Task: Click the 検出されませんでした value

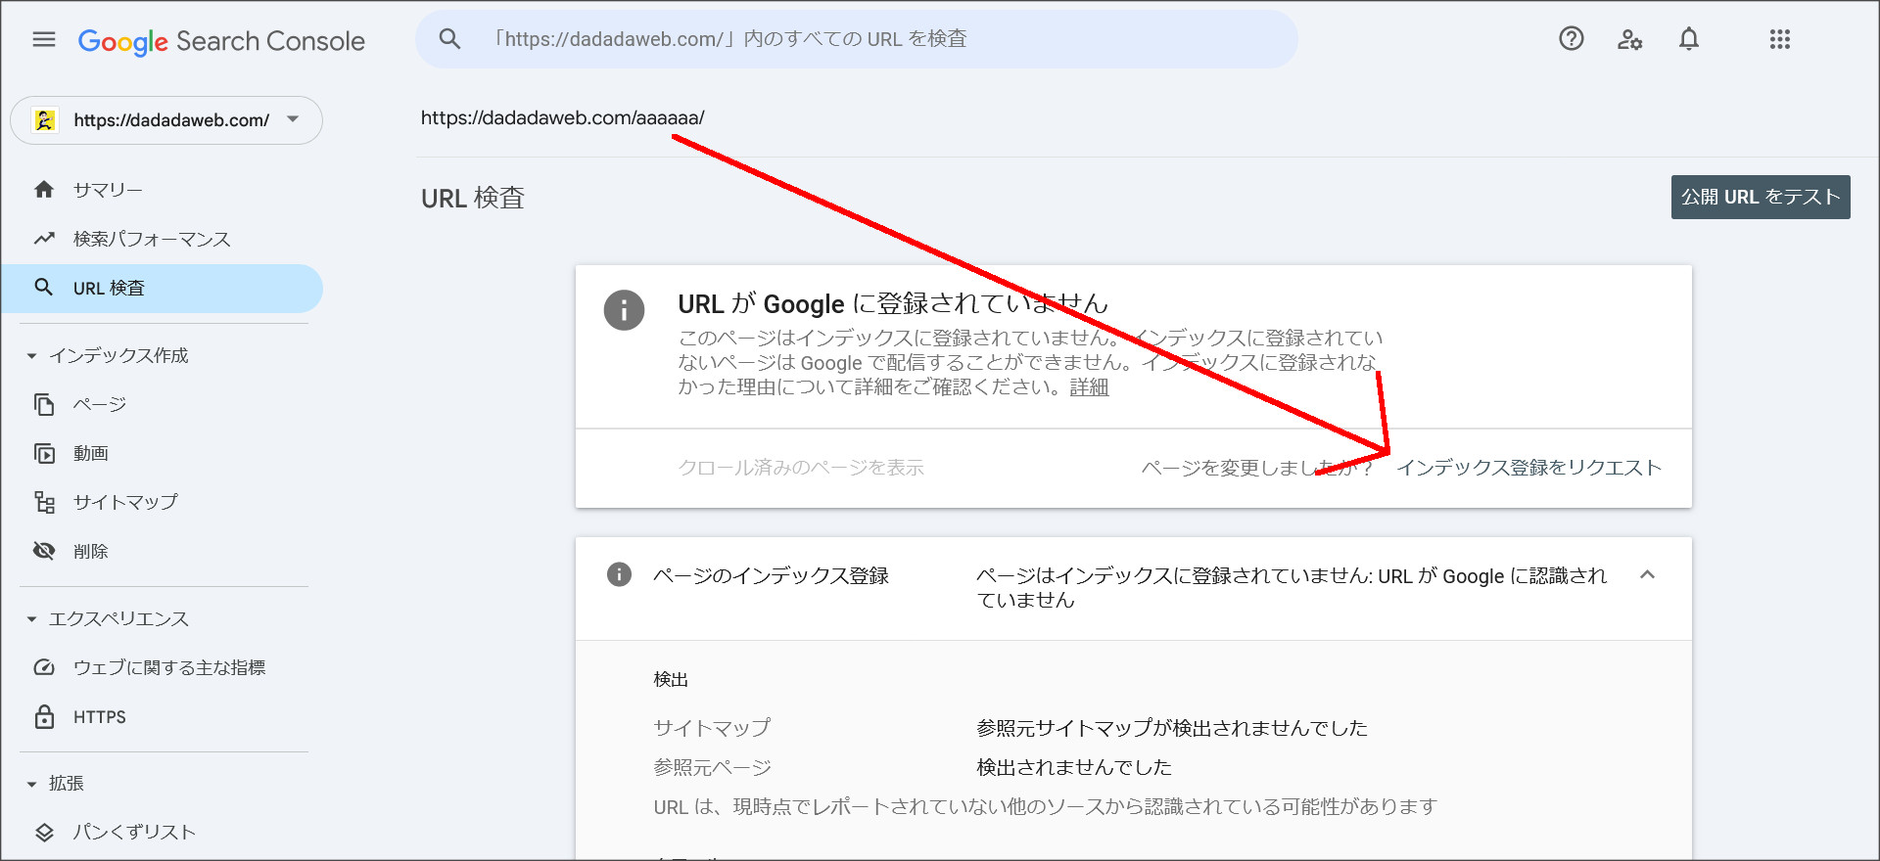Action: click(1074, 767)
